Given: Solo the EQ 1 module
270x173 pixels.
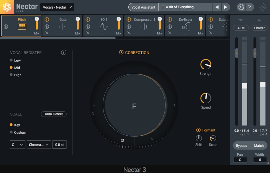Looking at the screenshot, I should coord(88,27).
